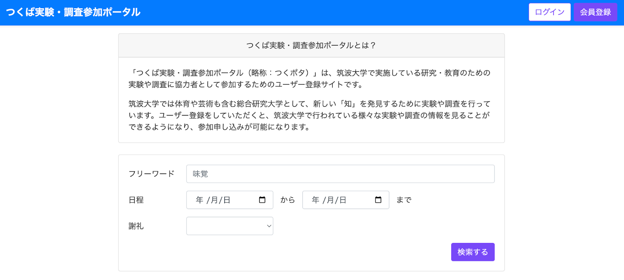624x280 pixels.
Task: Click the から text between date fields
Action: 288,200
